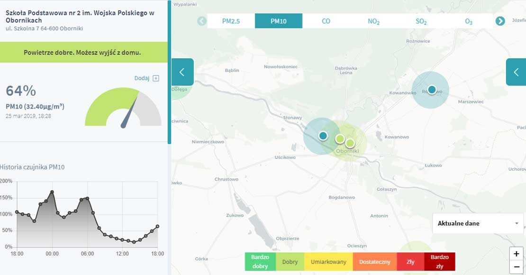Switch to the NO2 tab
Screen dimensions: 526x275
(x=373, y=21)
